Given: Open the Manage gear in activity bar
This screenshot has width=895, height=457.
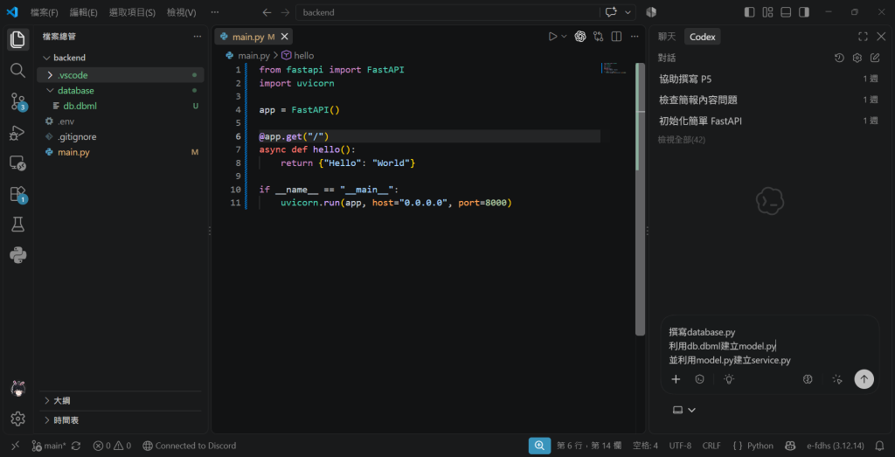Looking at the screenshot, I should click(x=17, y=419).
